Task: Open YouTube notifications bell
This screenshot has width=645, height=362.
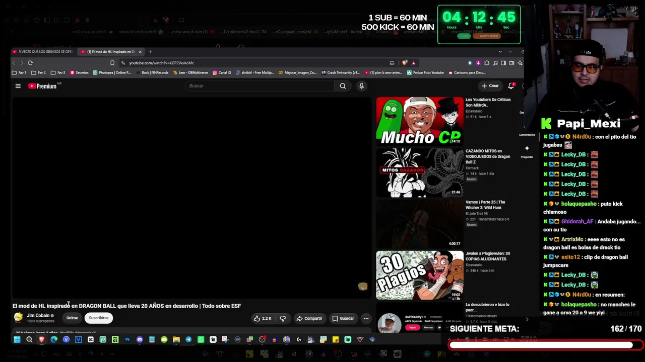Action: tap(511, 86)
